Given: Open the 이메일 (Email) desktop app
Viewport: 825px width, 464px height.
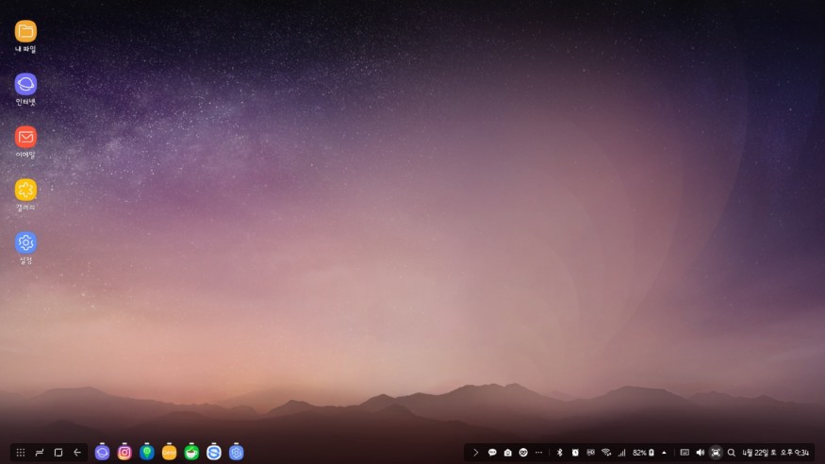Looking at the screenshot, I should (25, 137).
